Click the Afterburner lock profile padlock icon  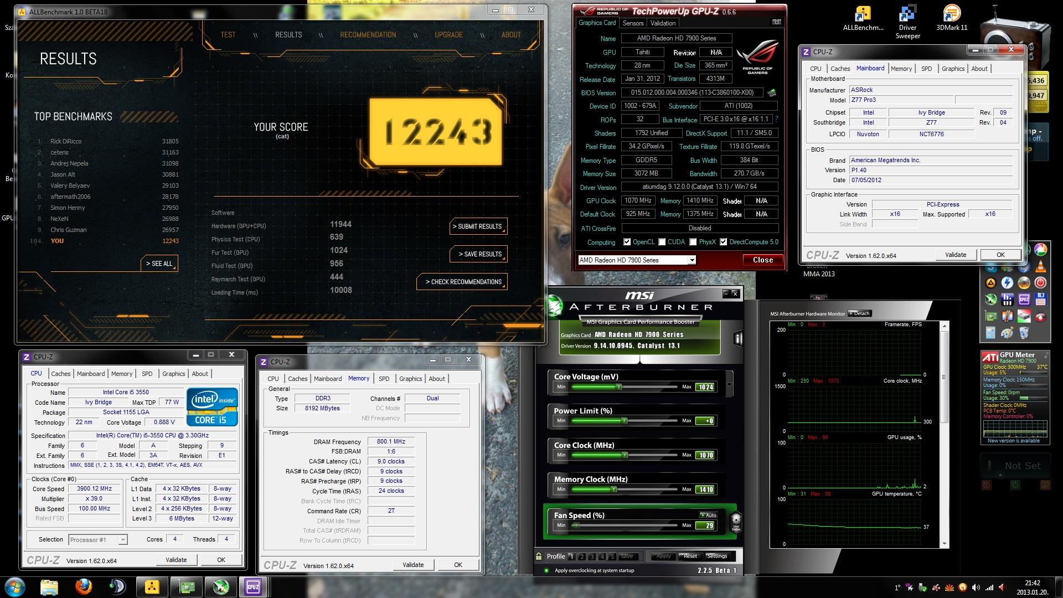coord(538,556)
